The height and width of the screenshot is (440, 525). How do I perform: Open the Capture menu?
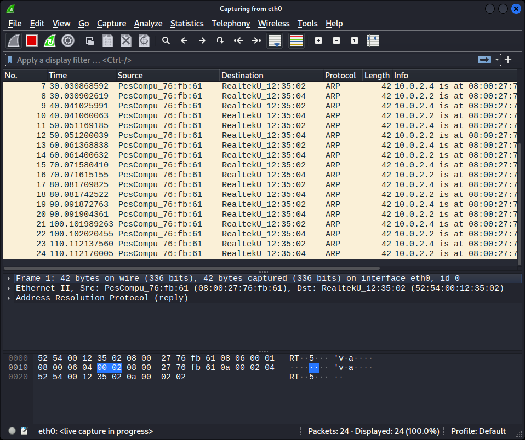click(111, 24)
